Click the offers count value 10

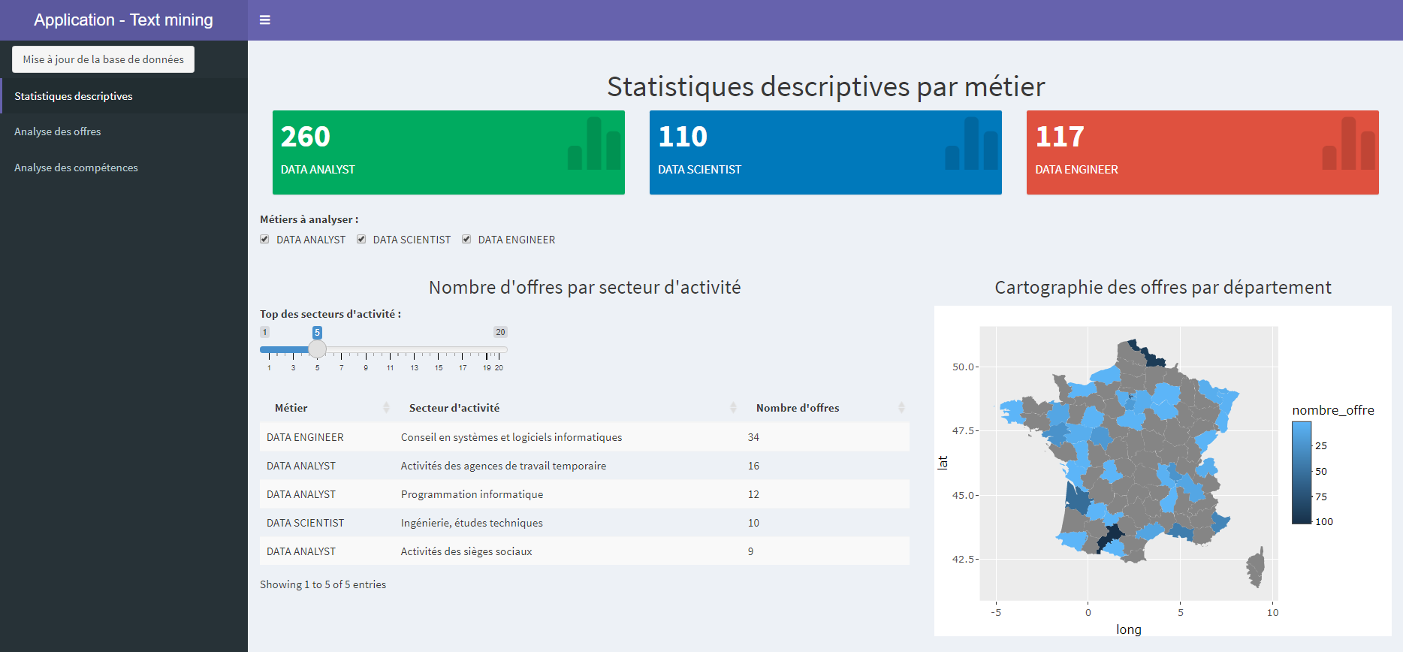753,523
